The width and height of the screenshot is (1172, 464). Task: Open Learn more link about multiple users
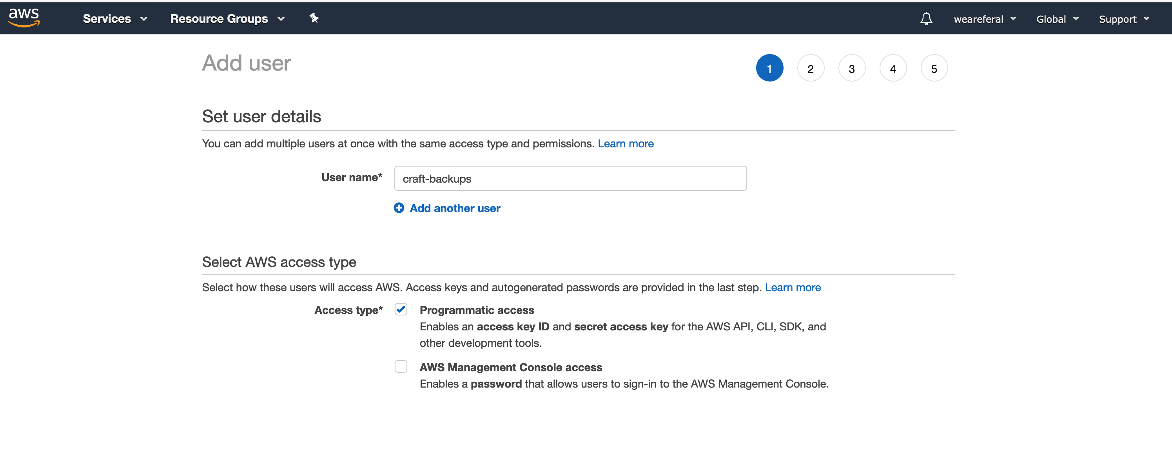pos(625,144)
